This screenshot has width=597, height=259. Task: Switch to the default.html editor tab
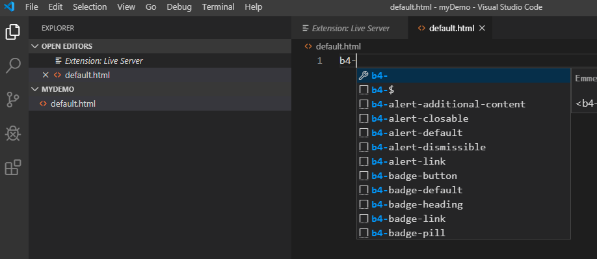pos(450,28)
